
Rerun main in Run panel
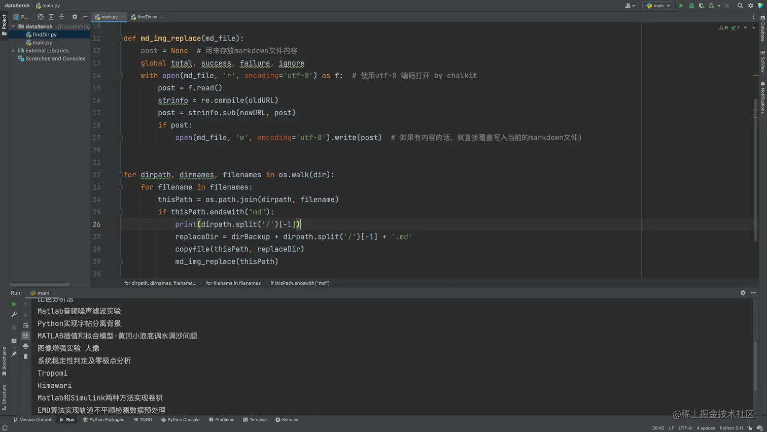(14, 304)
